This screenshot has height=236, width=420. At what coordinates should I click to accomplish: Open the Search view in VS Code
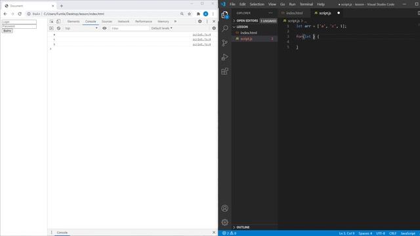(225, 28)
